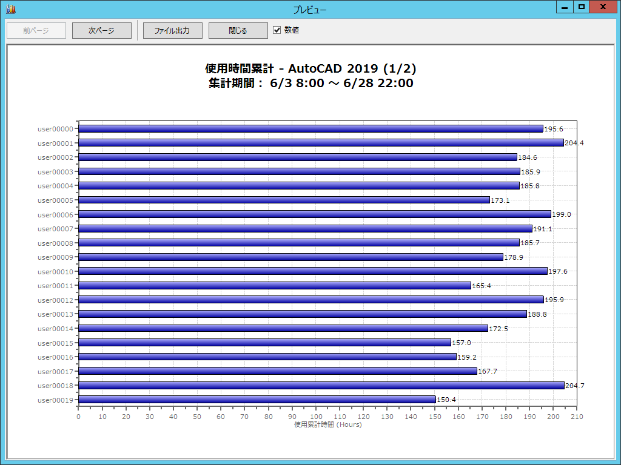Click the 178.9 value label
Image resolution: width=621 pixels, height=465 pixels.
(514, 257)
